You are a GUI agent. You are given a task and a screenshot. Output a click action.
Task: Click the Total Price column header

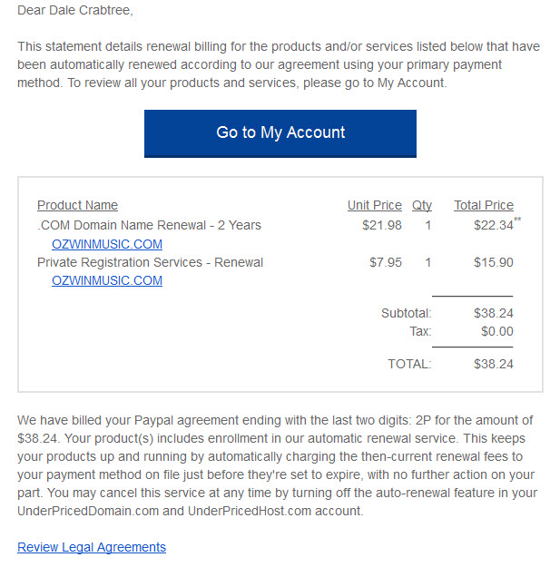pos(484,205)
